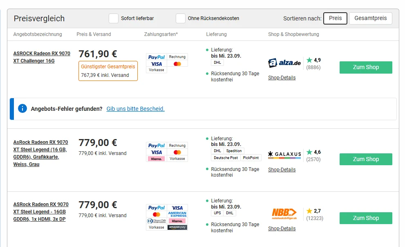Screen dimensions: 405x247
Task: Click the UPS delivery tag in the NBB row
Action: point(217,213)
